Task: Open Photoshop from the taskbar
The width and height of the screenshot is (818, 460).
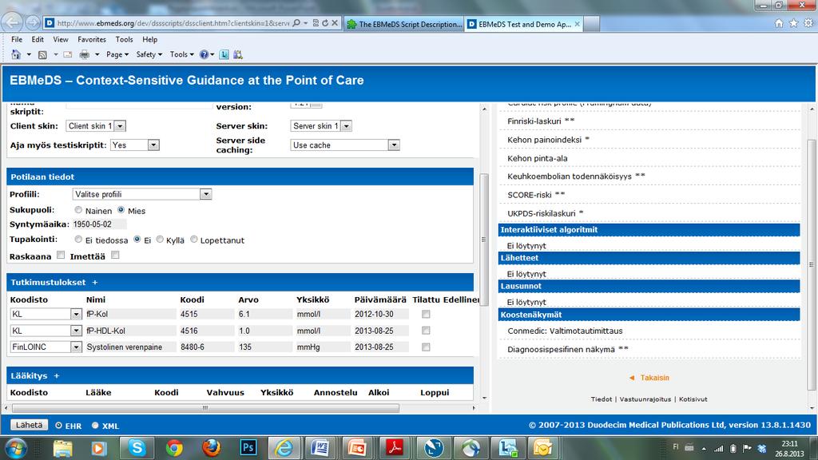Action: 248,447
